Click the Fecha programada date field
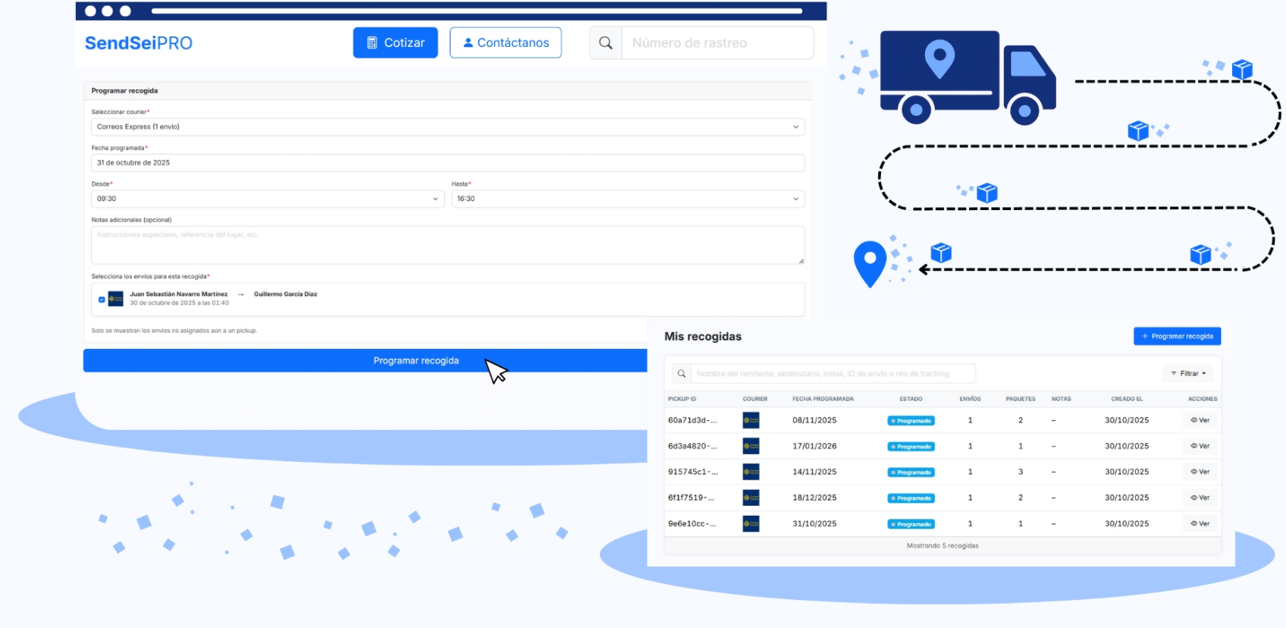This screenshot has width=1286, height=628. click(x=447, y=163)
